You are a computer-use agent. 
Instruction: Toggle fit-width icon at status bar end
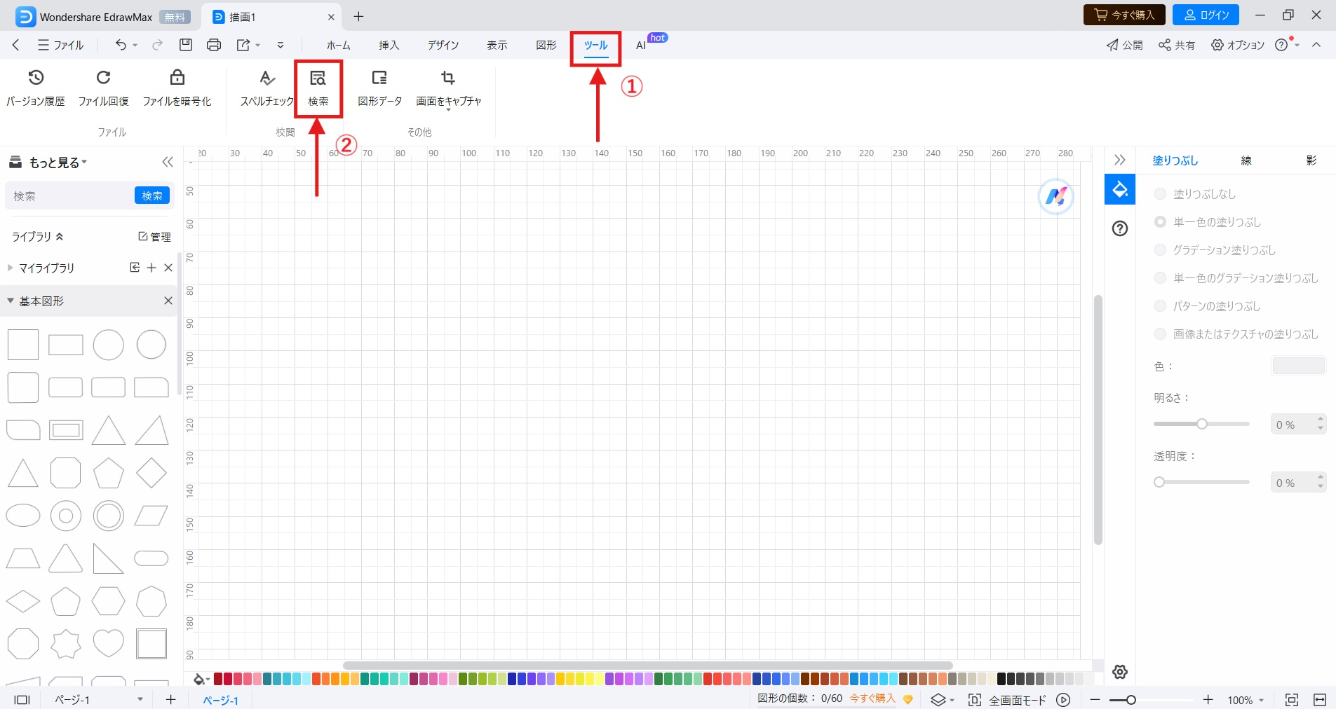1320,699
